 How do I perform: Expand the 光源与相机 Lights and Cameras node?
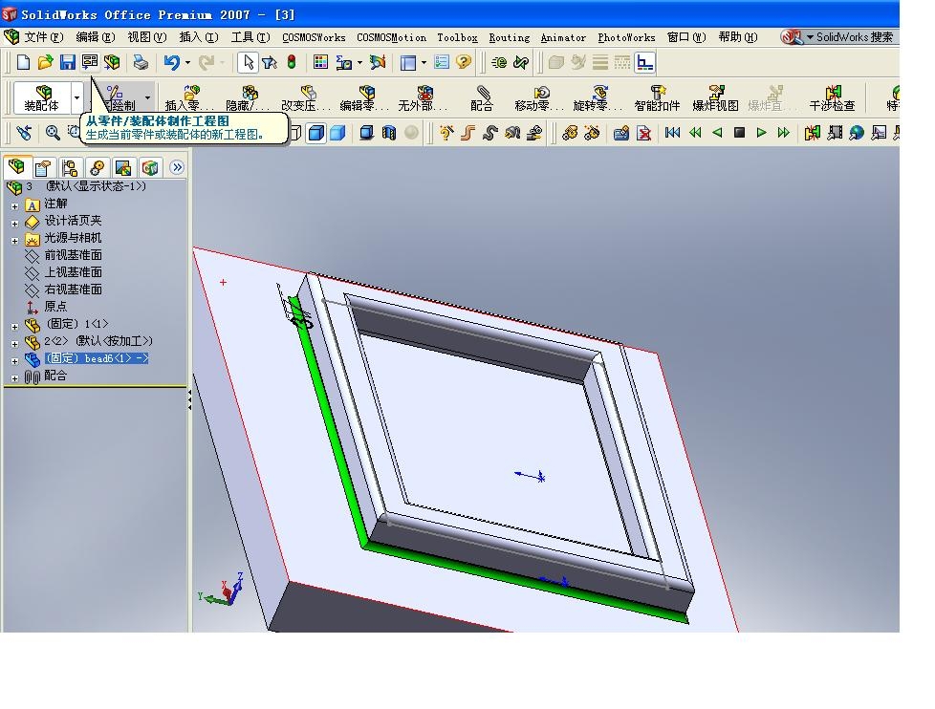click(x=15, y=241)
